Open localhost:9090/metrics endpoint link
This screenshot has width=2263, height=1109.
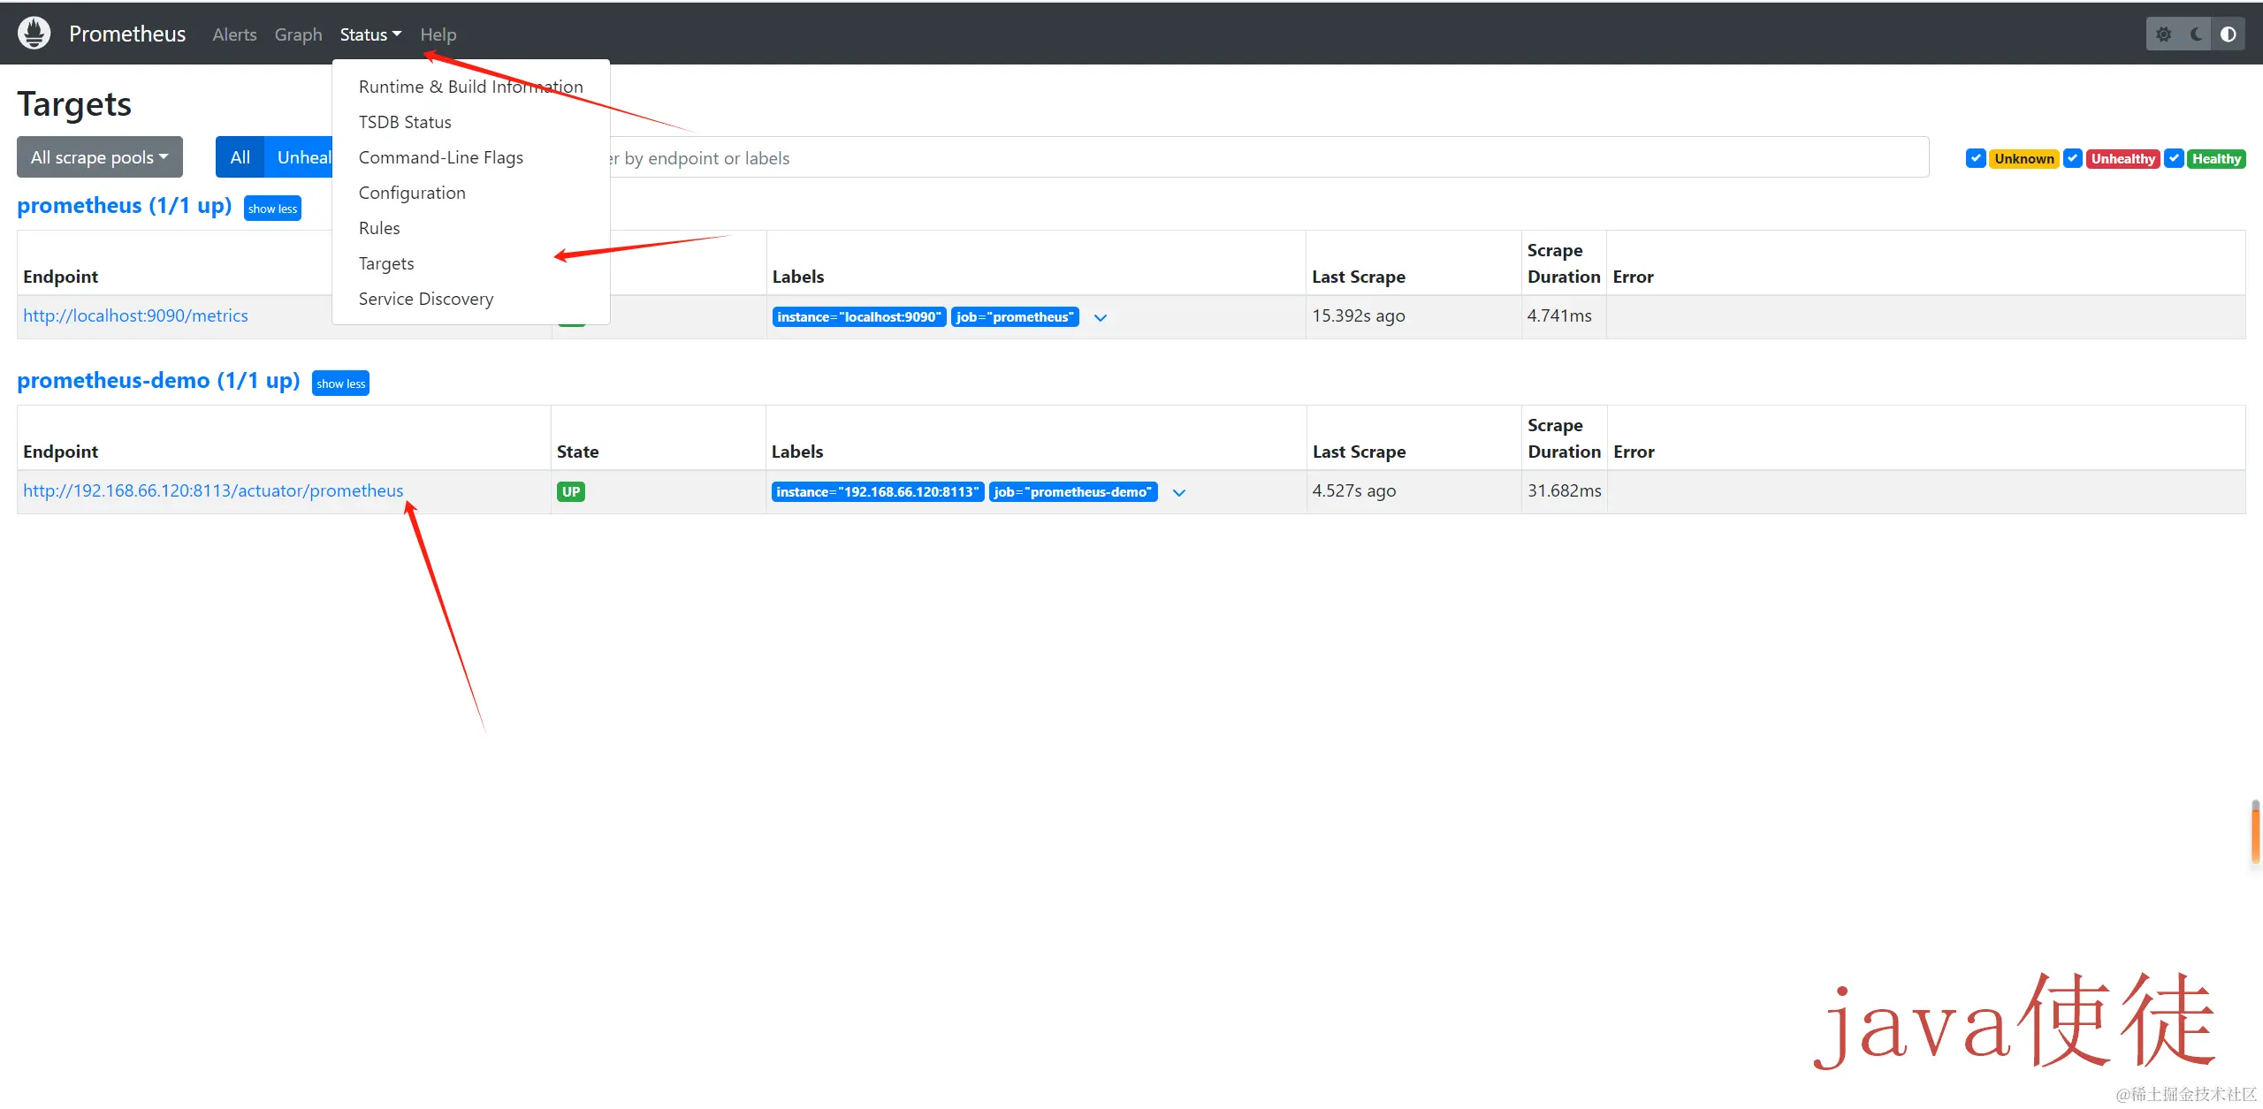coord(135,315)
